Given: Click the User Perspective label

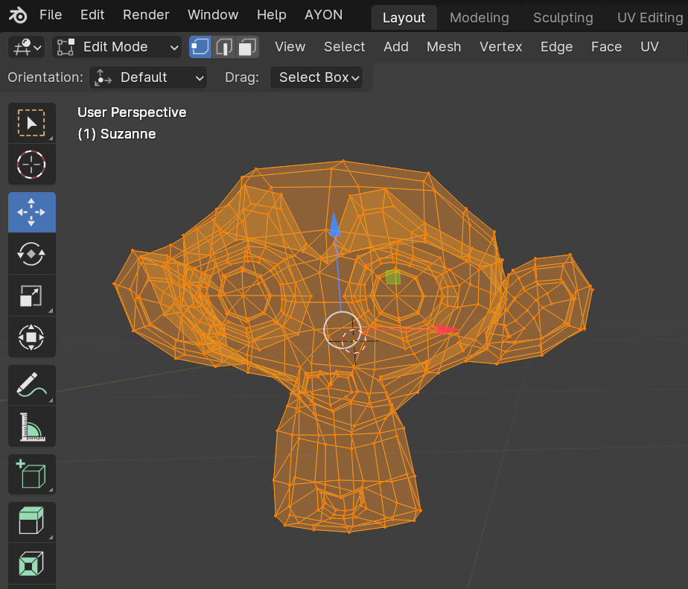Looking at the screenshot, I should pyautogui.click(x=132, y=112).
